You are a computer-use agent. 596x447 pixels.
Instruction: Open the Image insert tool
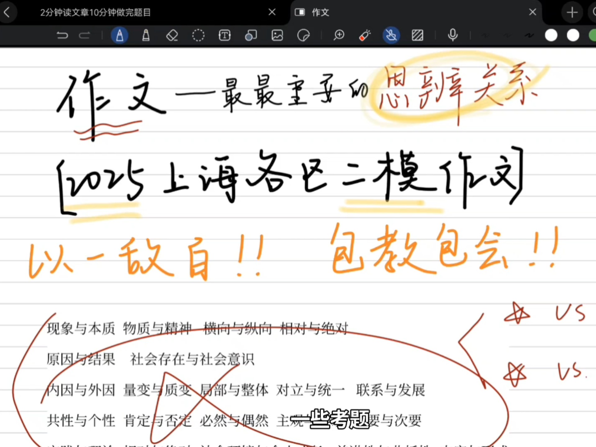tap(277, 35)
